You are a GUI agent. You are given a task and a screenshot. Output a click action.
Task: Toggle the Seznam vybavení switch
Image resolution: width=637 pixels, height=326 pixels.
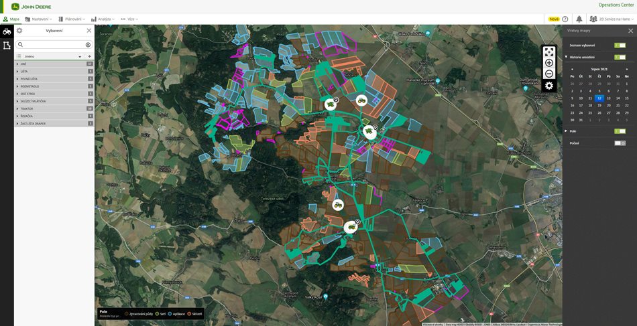coord(620,46)
